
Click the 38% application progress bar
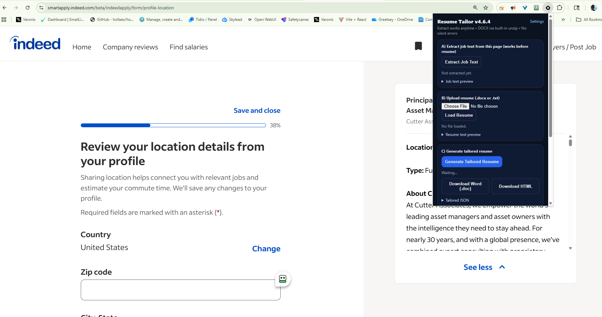click(x=173, y=125)
